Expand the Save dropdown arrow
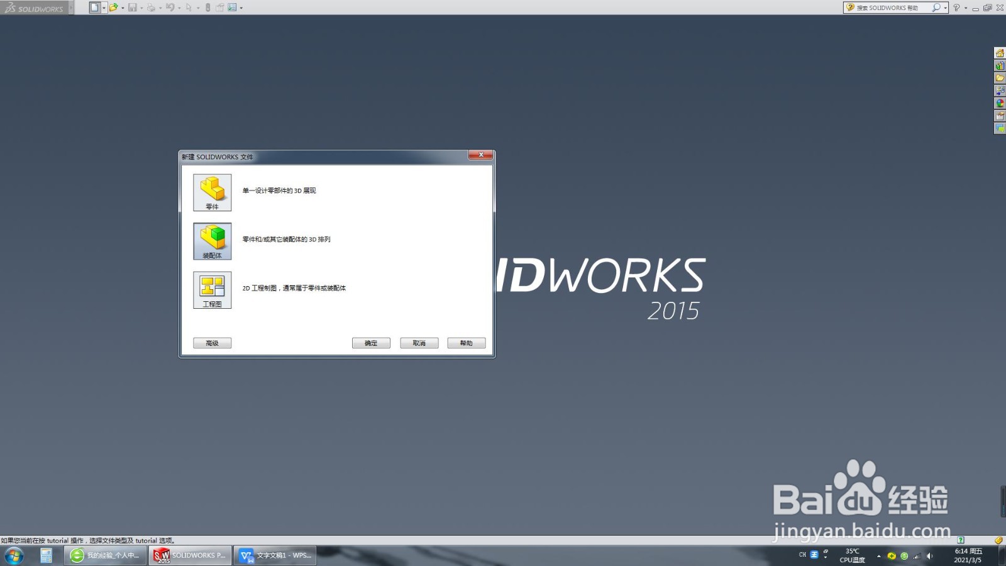The width and height of the screenshot is (1006, 566). coord(141,8)
